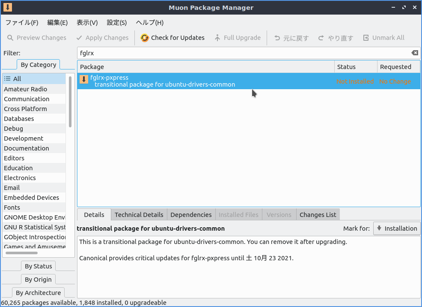Select the Documentation category

tap(34, 148)
